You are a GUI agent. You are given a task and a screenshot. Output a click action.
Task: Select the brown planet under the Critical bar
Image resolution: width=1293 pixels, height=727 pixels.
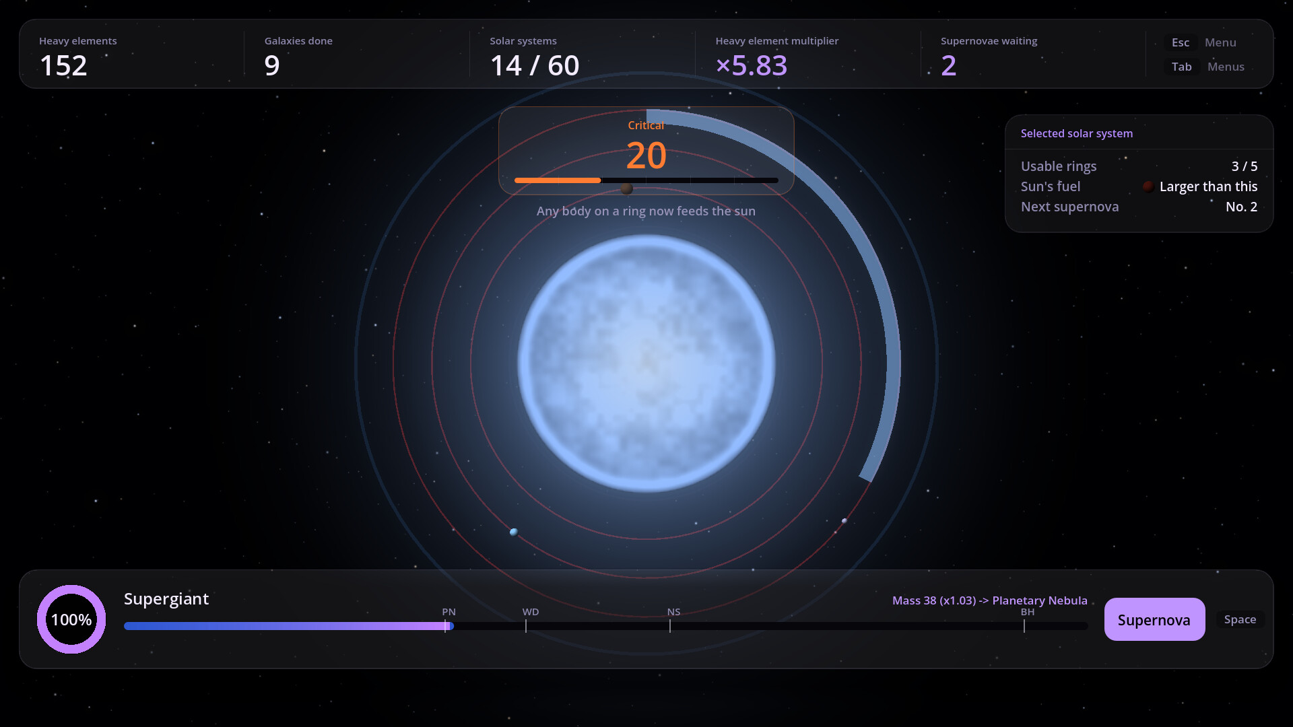(x=626, y=188)
